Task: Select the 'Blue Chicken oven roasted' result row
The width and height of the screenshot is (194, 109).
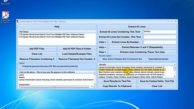Action: (x=132, y=72)
